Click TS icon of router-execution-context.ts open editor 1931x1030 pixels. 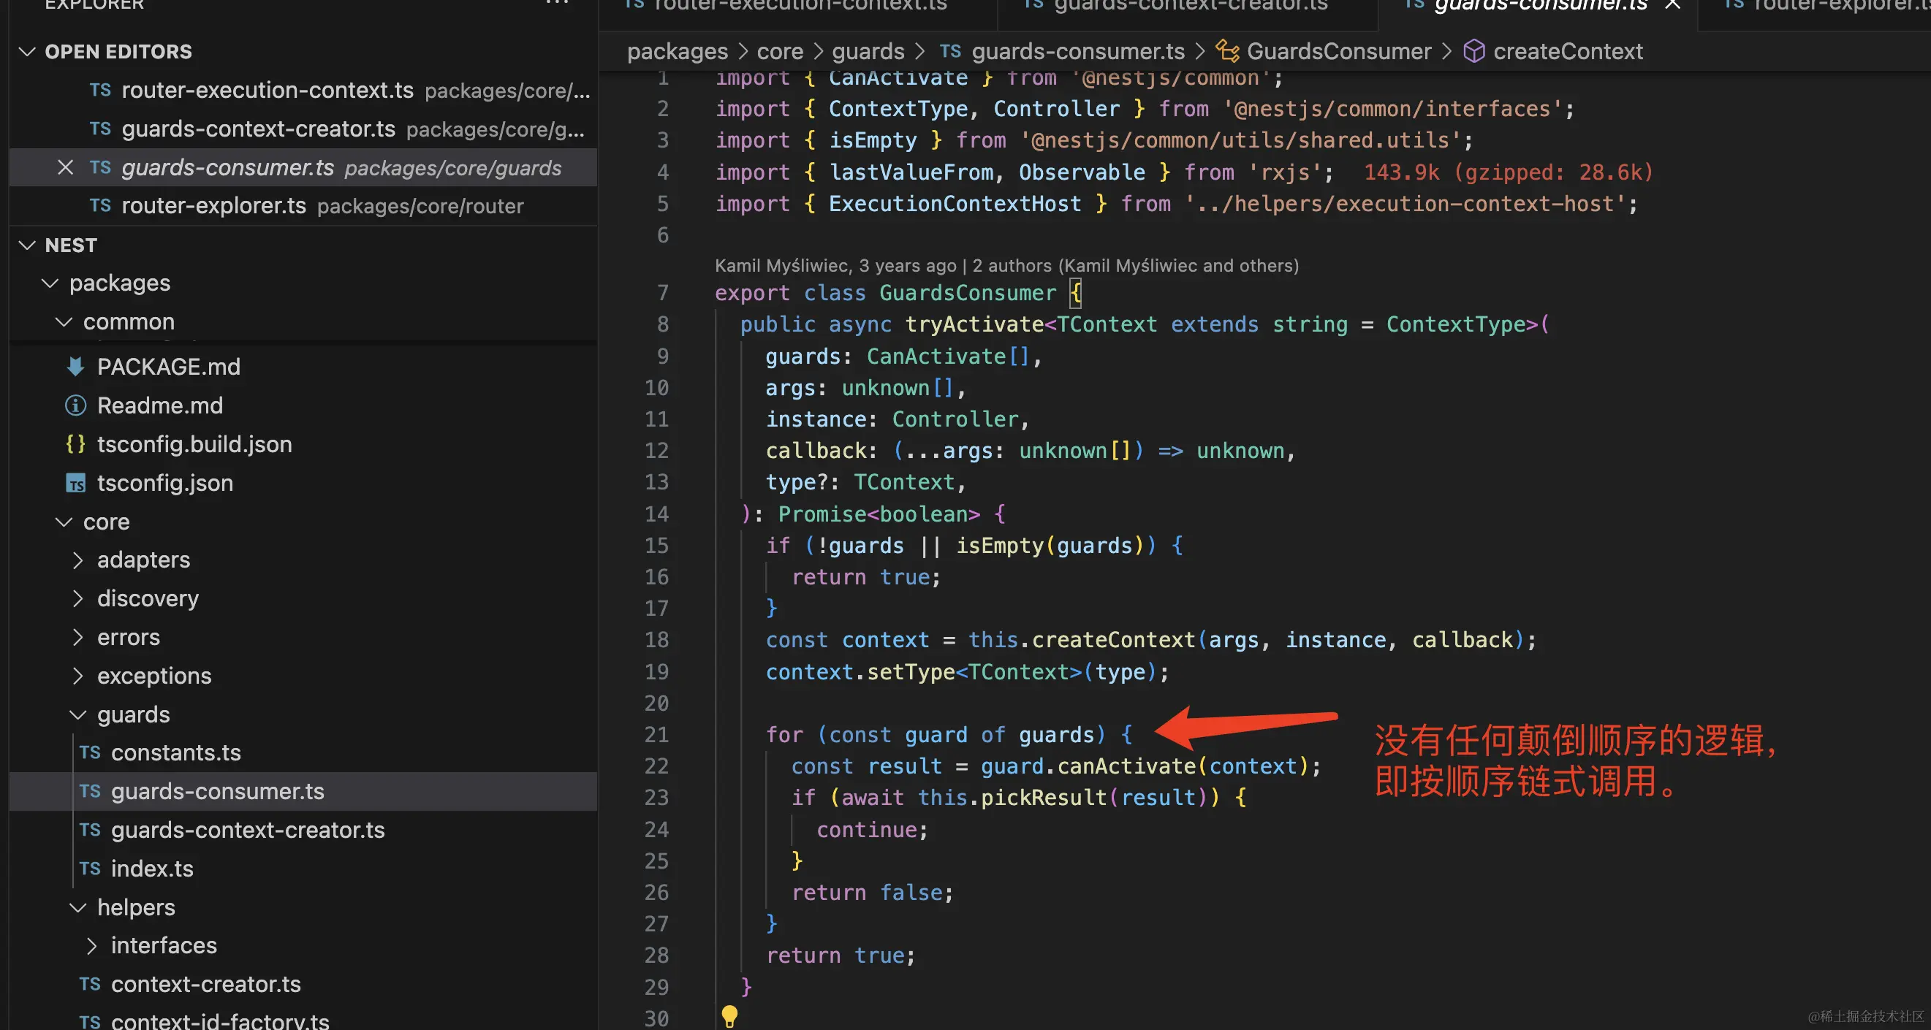point(100,91)
